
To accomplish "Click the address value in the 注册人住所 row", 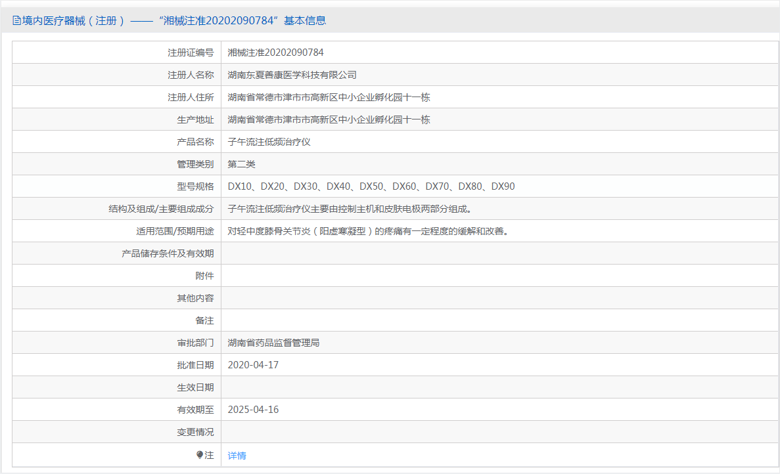I will tap(329, 97).
